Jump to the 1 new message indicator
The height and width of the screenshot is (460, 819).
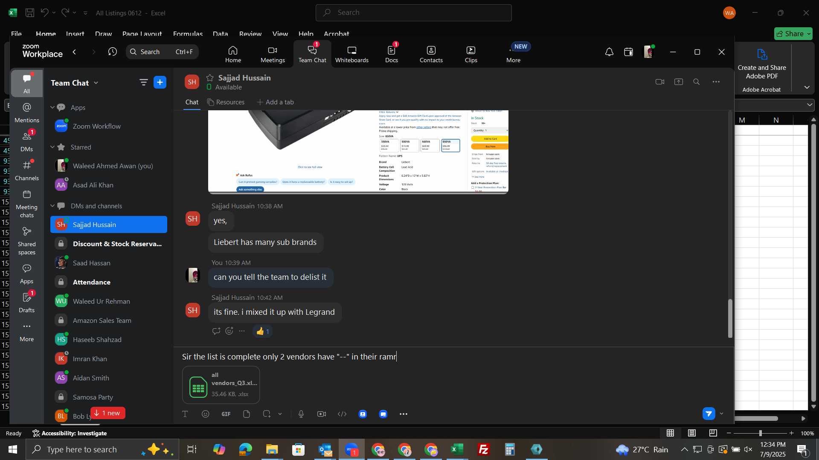click(107, 413)
